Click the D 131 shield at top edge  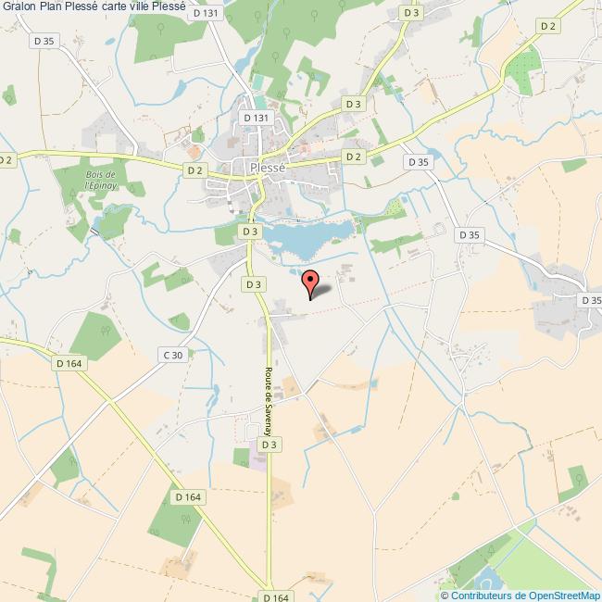[206, 13]
